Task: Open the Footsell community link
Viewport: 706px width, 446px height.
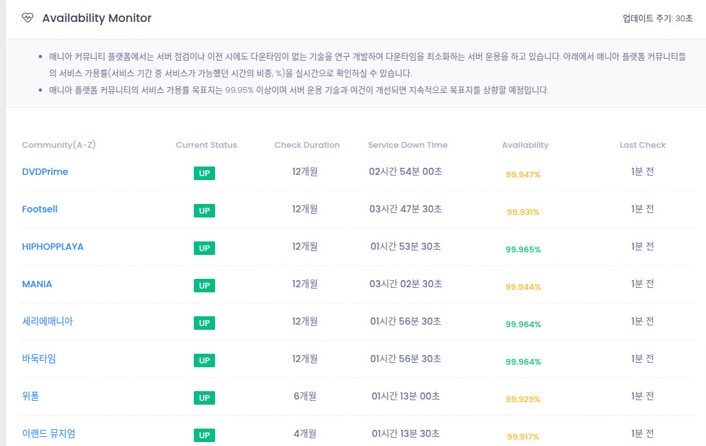Action: point(39,209)
